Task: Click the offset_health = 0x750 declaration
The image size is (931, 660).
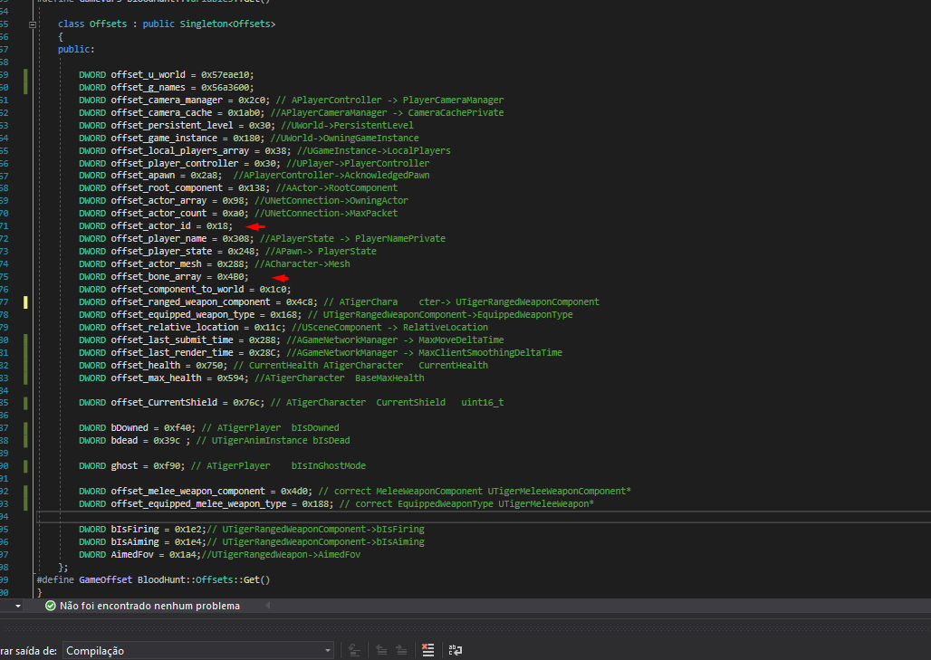Action: 153,366
